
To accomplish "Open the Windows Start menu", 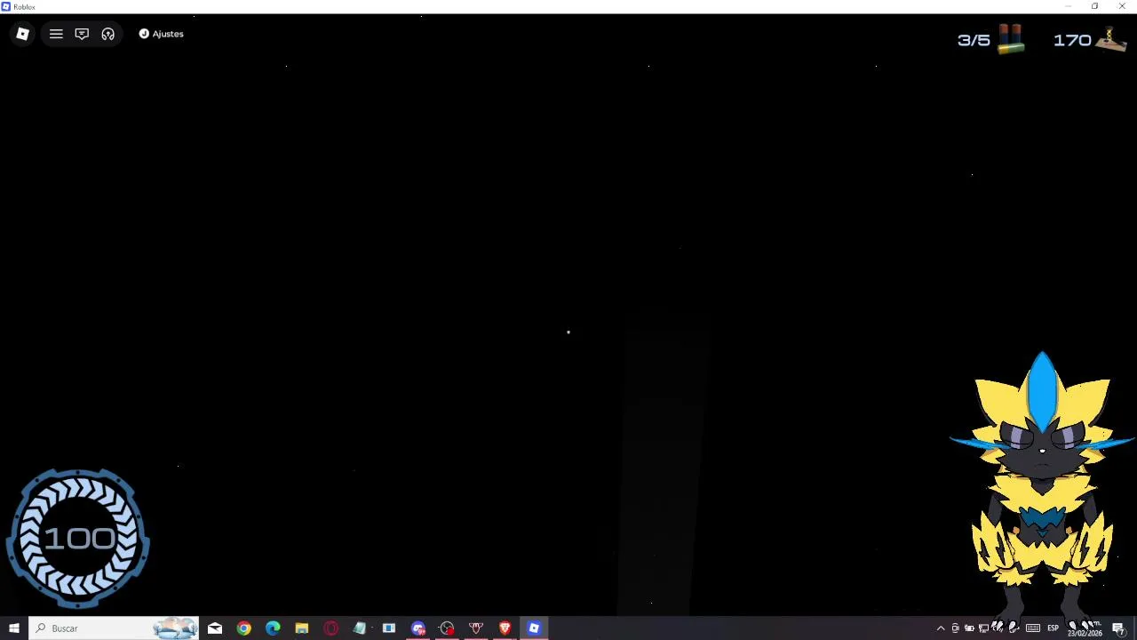I will [x=14, y=628].
